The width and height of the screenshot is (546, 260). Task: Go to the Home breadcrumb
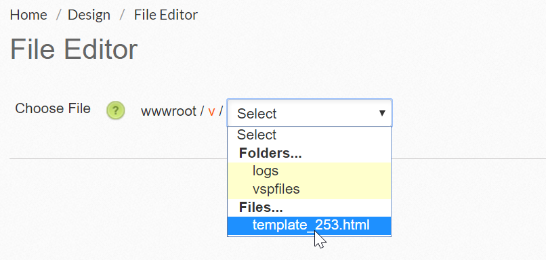pyautogui.click(x=28, y=15)
